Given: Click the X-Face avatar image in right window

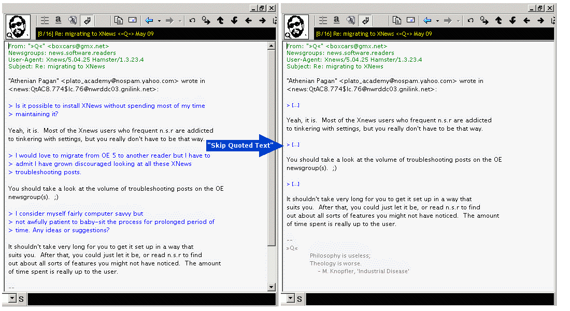Looking at the screenshot, I should [x=296, y=26].
